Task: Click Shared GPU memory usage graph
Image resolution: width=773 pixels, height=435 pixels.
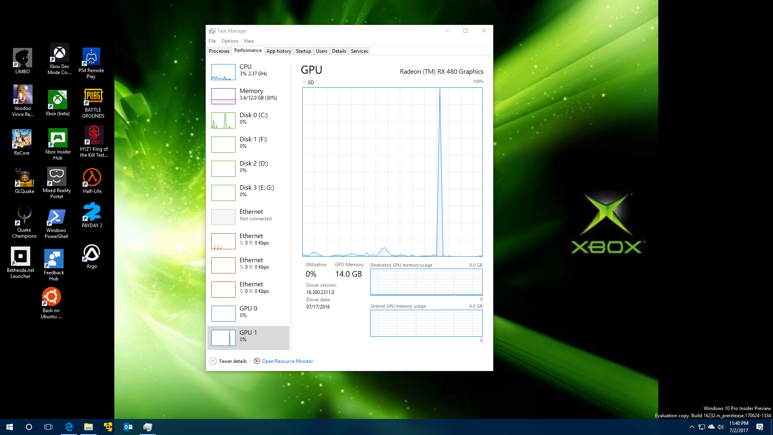Action: 426,323
